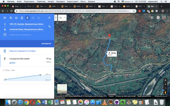The height and width of the screenshot is (106, 170).
Task: Open the Закладки menu
Action: click(x=61, y=2)
